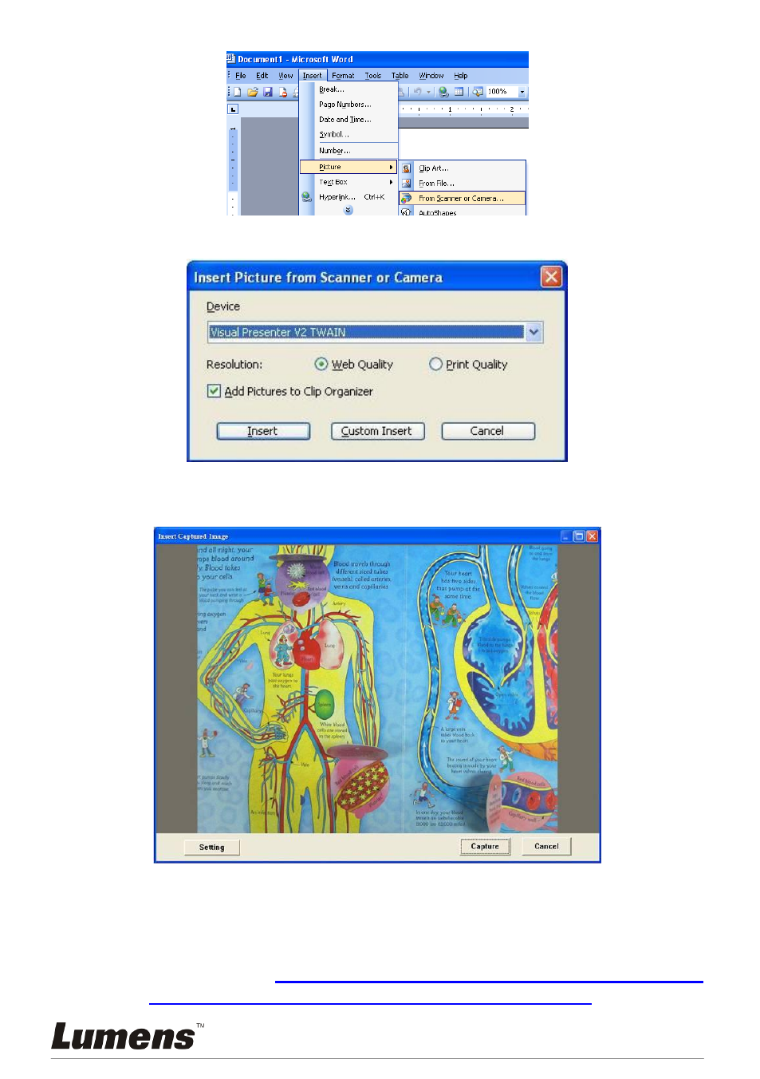Minimize the Insert Captured Image window

click(x=566, y=536)
